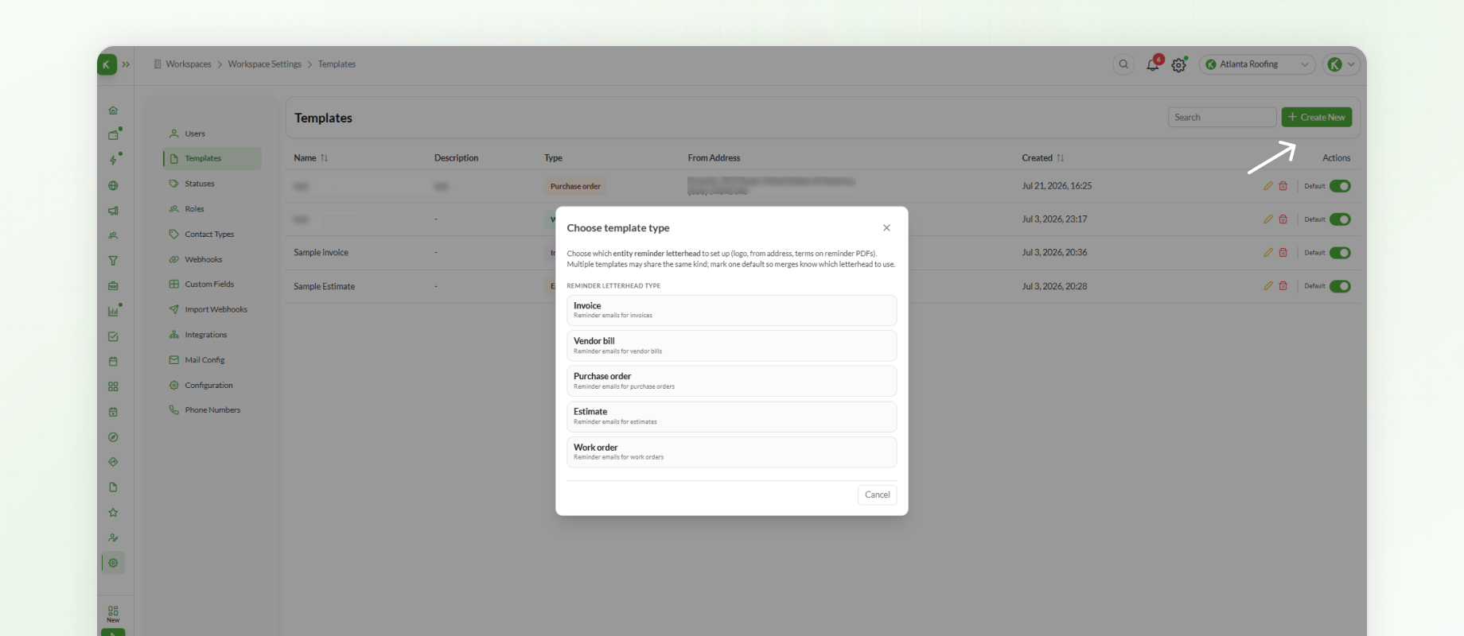Edit the Sample Estimate template

pos(1268,286)
